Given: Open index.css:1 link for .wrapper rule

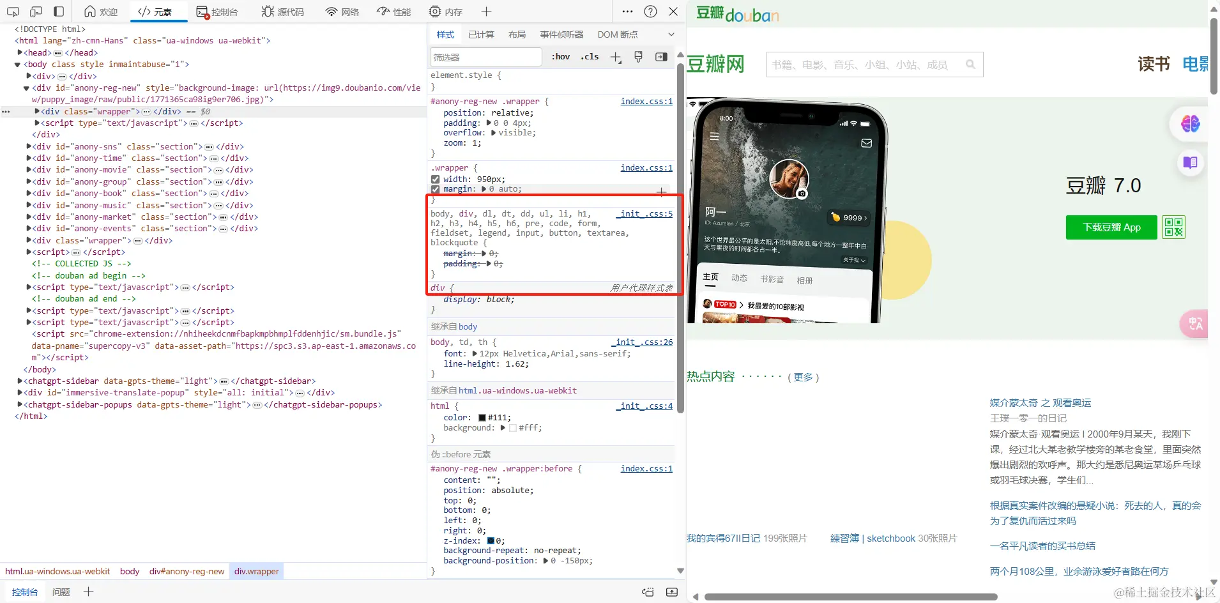Looking at the screenshot, I should click(x=646, y=168).
